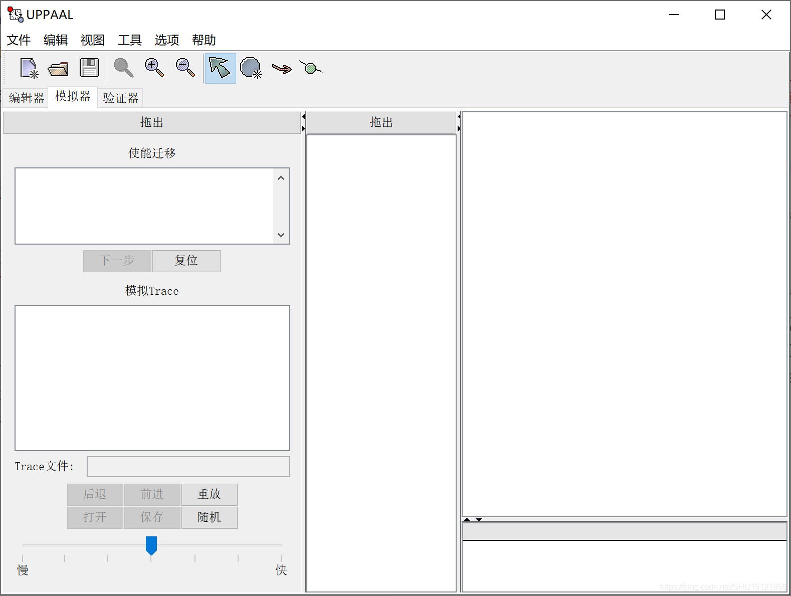Click the New system toolbar icon
Image resolution: width=791 pixels, height=596 pixels.
click(29, 68)
